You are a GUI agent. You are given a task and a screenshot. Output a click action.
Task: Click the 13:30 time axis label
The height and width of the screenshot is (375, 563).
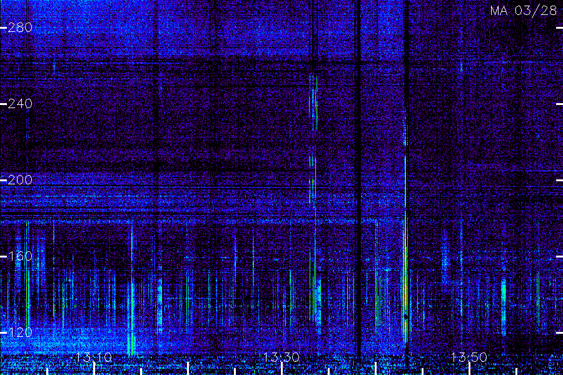click(281, 357)
